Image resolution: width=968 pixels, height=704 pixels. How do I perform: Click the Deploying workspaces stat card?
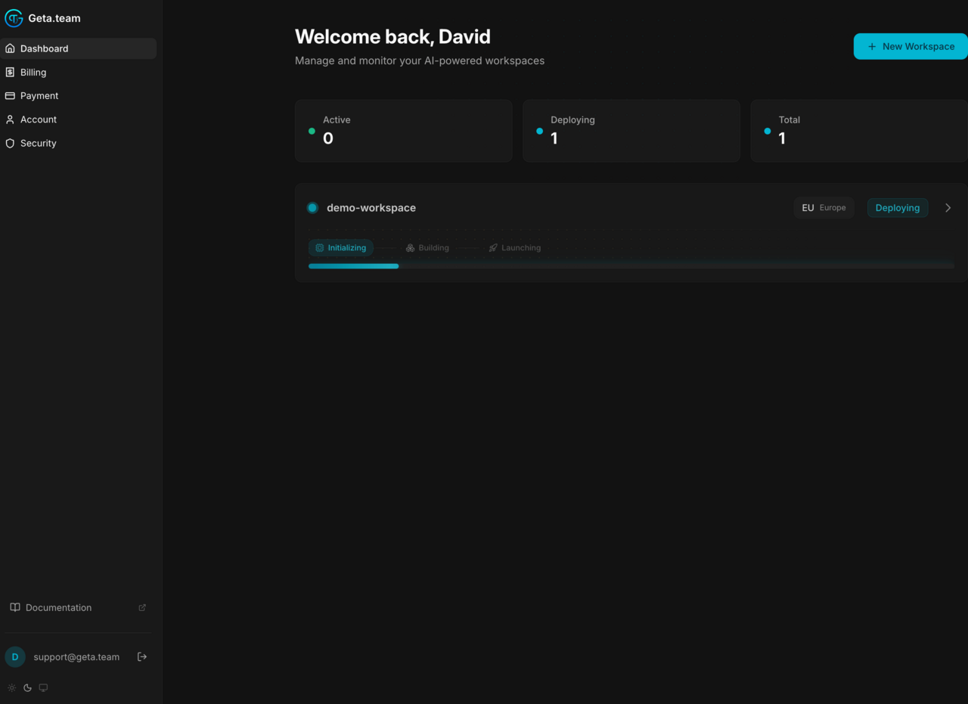click(631, 131)
